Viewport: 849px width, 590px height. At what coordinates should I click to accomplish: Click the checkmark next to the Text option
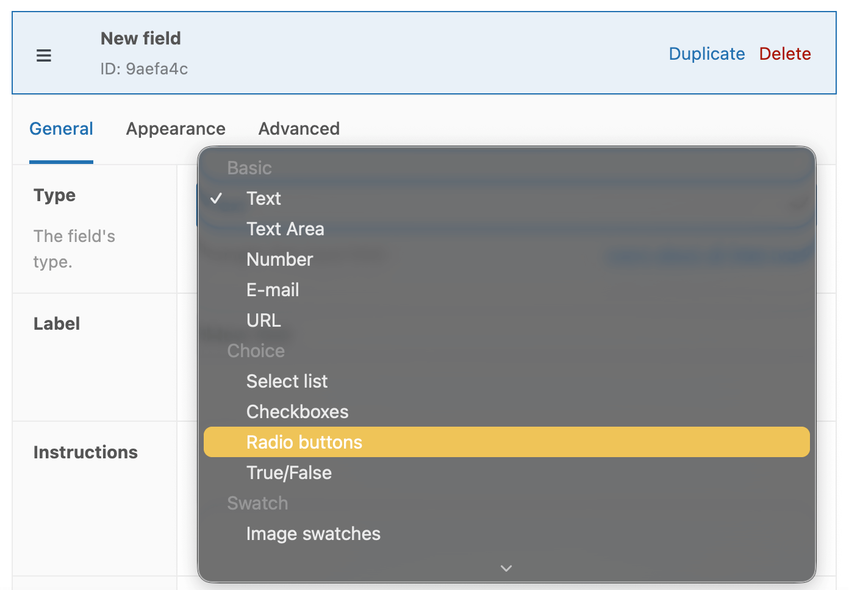click(217, 198)
